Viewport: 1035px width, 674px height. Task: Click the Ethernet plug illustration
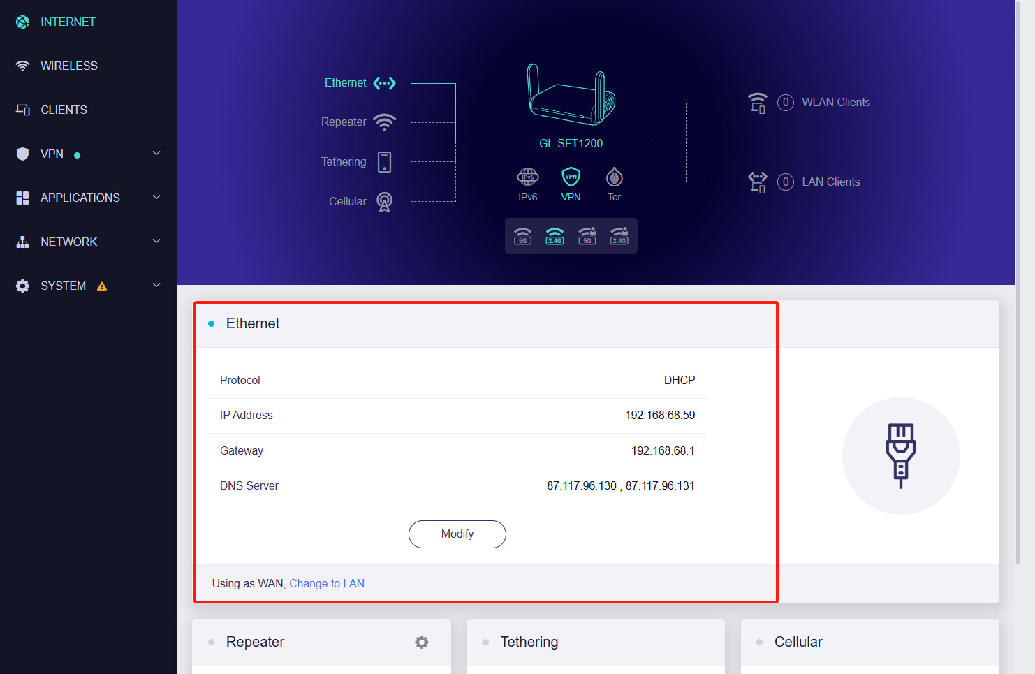(901, 456)
